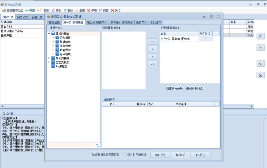Move formula to top with arrow button
Viewport: 267px width, 168px height.
coord(261,36)
